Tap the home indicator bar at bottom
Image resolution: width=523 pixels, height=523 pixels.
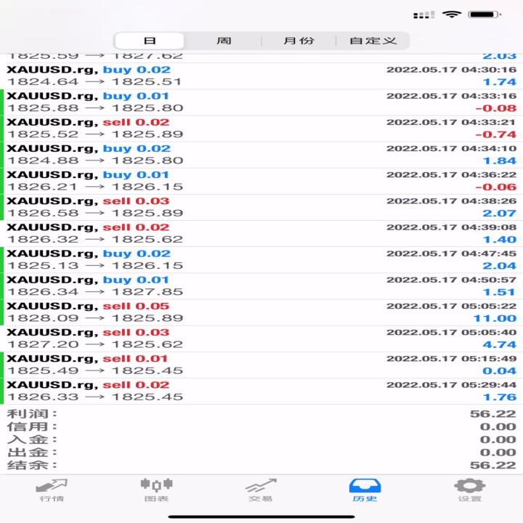[261, 516]
